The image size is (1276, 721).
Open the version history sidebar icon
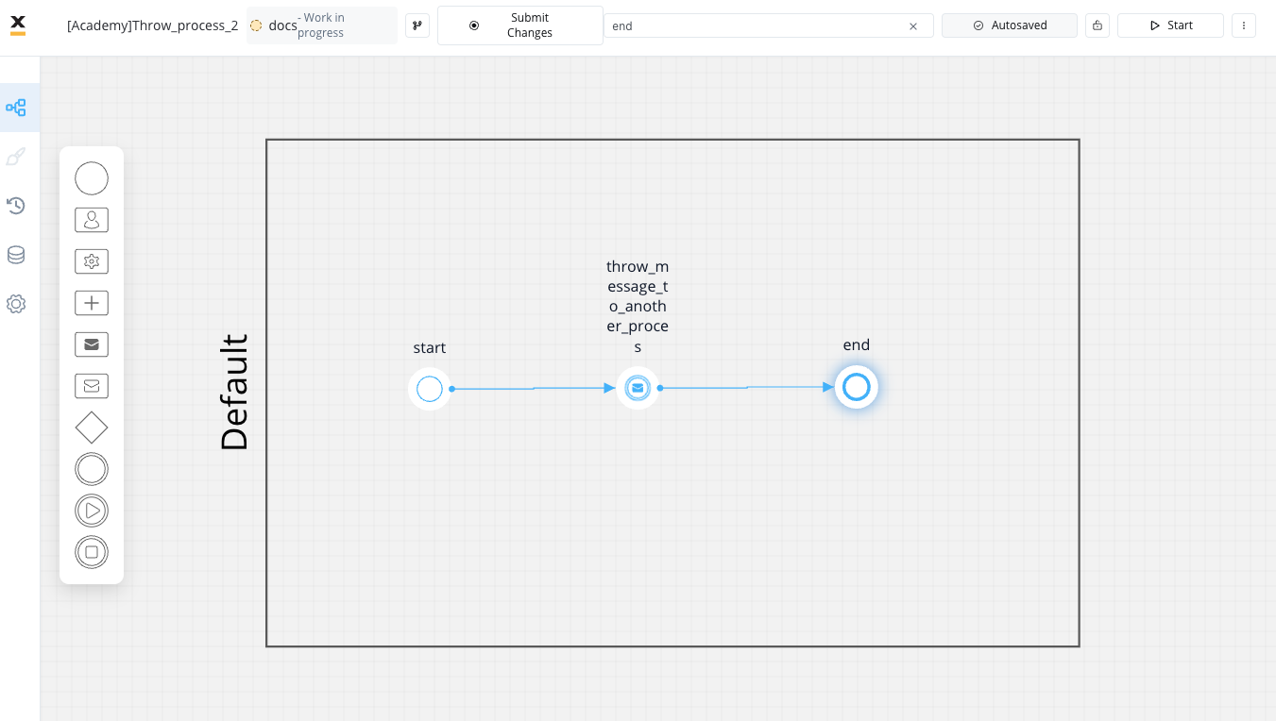16,206
